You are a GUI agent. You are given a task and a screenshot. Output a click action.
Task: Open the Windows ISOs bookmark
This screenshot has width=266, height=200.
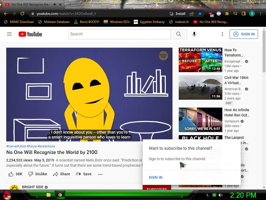(117, 22)
